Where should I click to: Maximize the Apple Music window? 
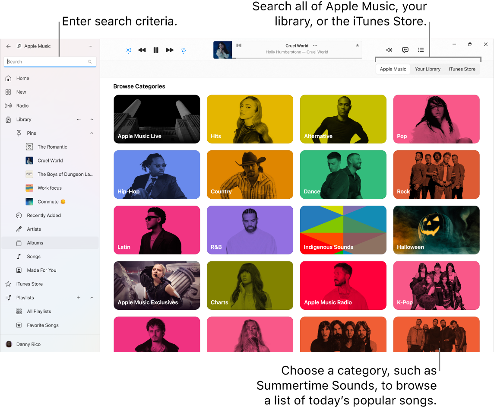(470, 44)
